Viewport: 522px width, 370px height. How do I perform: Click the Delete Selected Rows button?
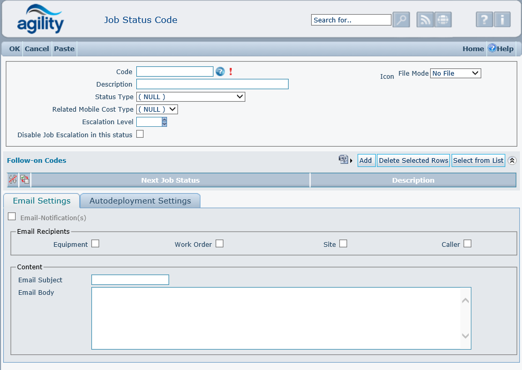[413, 160]
